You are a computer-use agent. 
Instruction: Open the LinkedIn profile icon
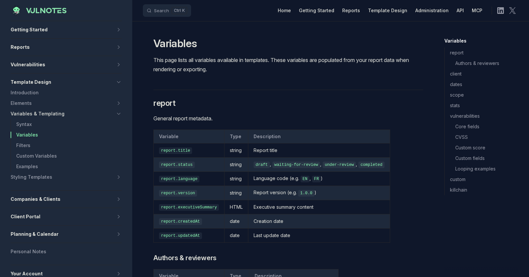pyautogui.click(x=501, y=11)
